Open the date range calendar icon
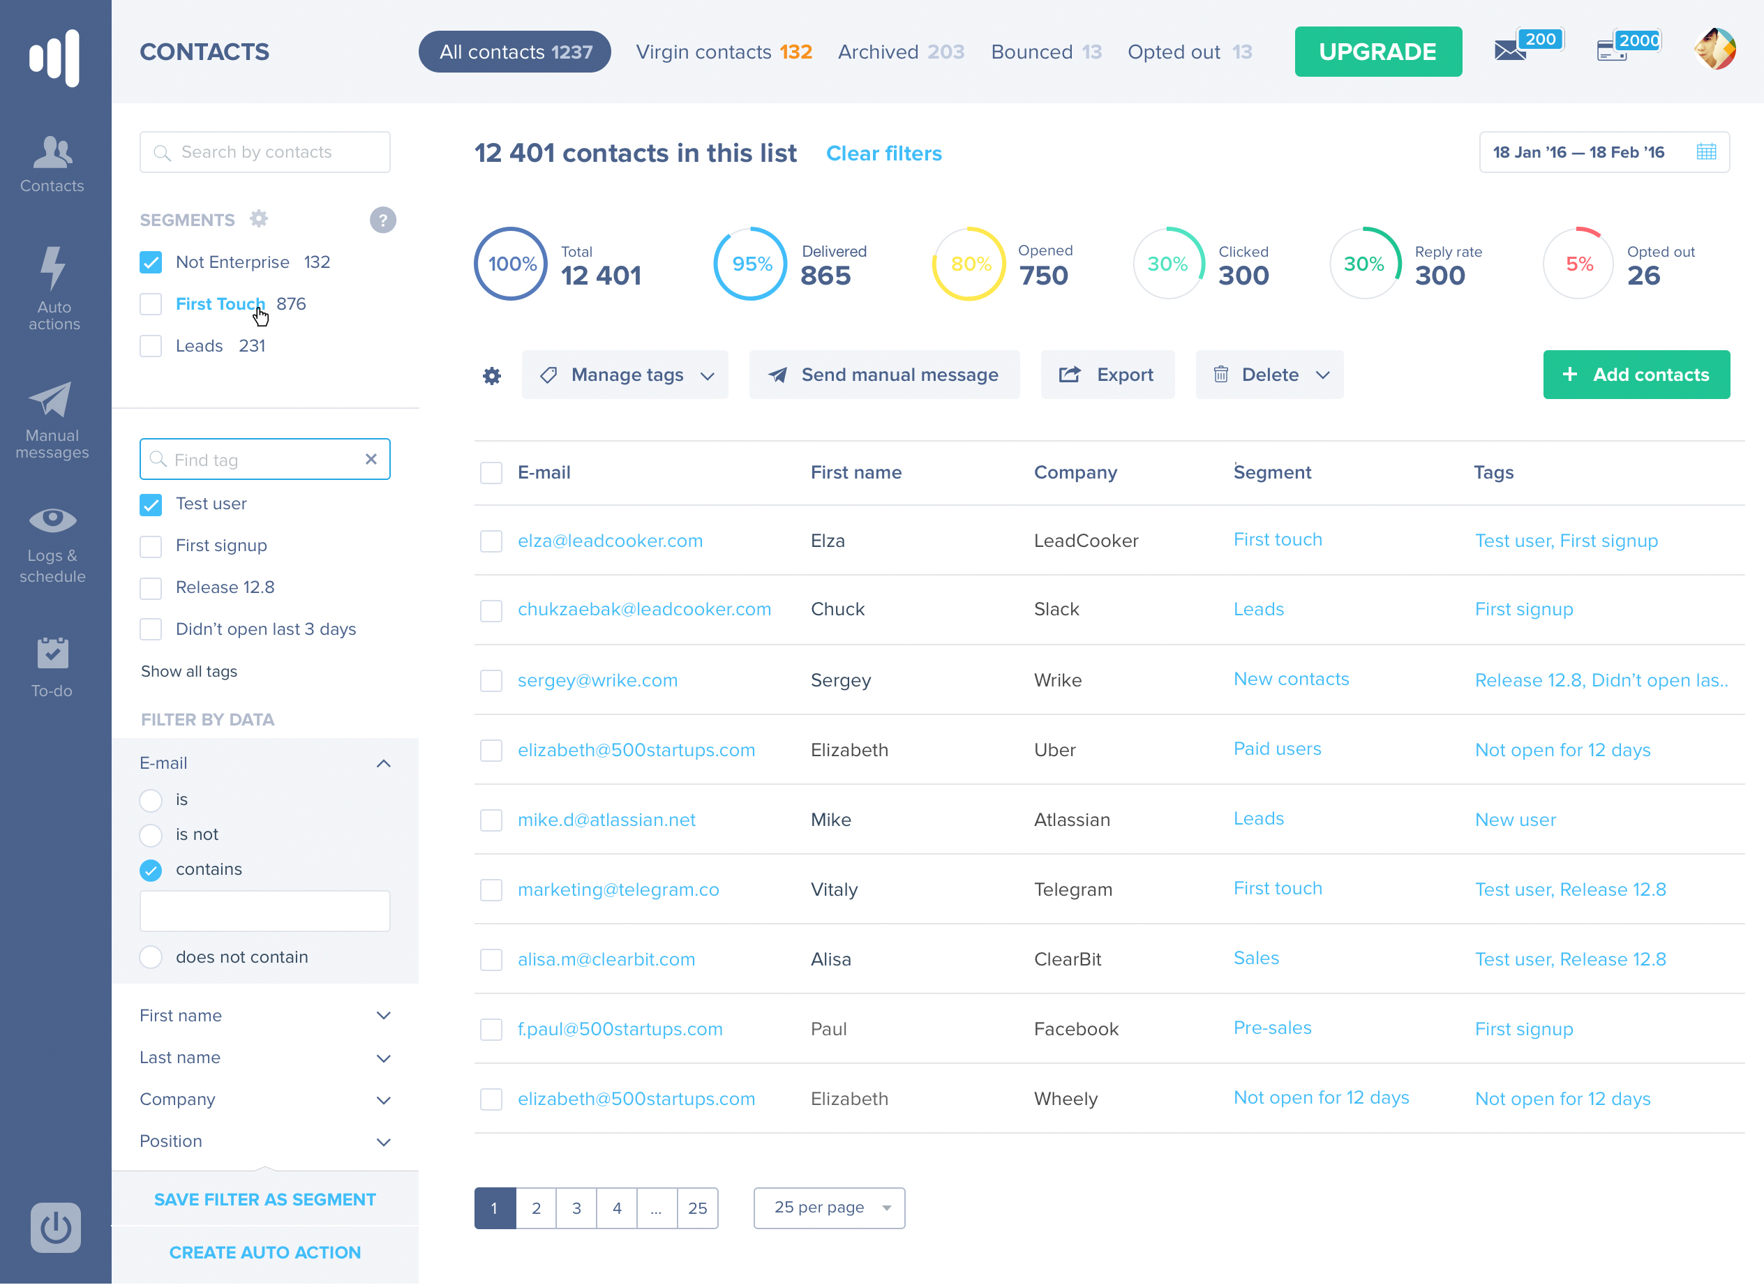The image size is (1764, 1285). pyautogui.click(x=1705, y=153)
